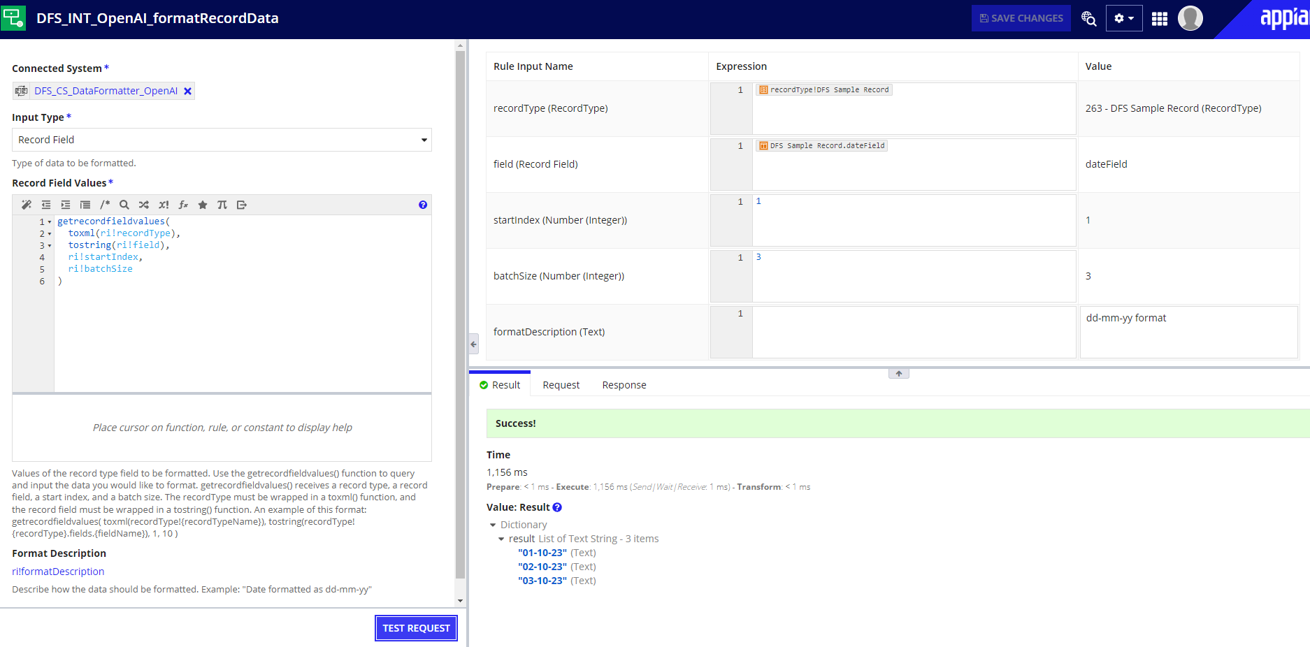Open the user profile avatar
This screenshot has height=647, width=1310.
tap(1190, 18)
